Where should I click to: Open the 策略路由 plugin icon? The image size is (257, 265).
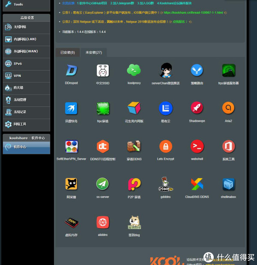197,70
